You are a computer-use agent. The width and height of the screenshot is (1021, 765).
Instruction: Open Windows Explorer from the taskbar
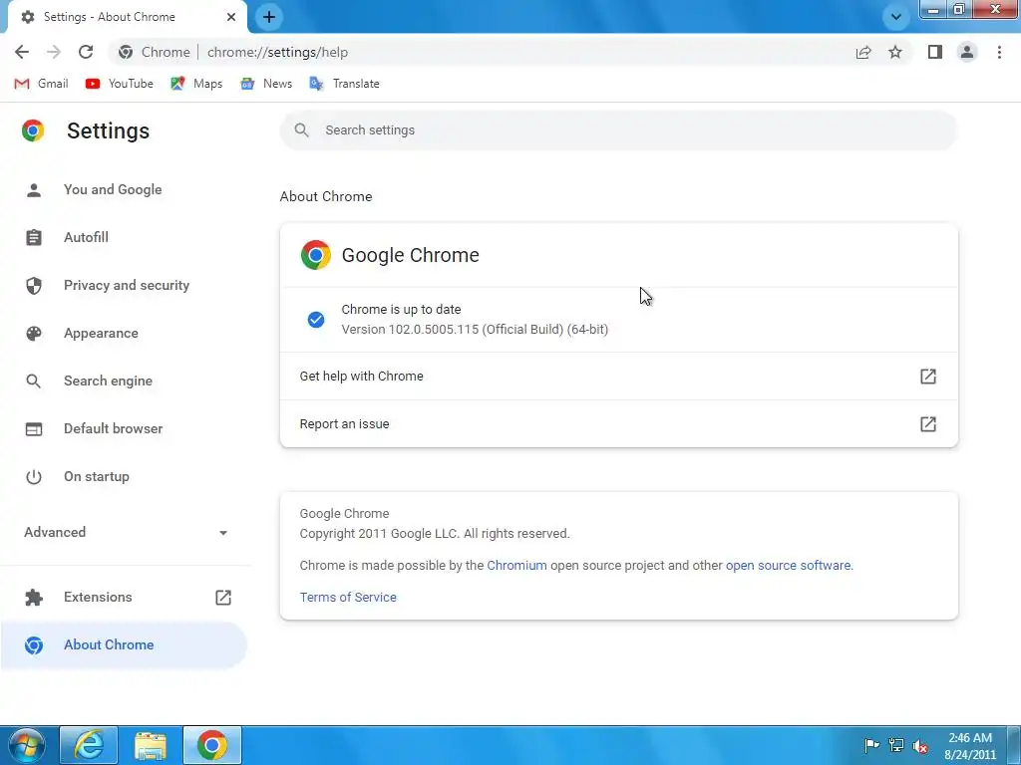[151, 745]
